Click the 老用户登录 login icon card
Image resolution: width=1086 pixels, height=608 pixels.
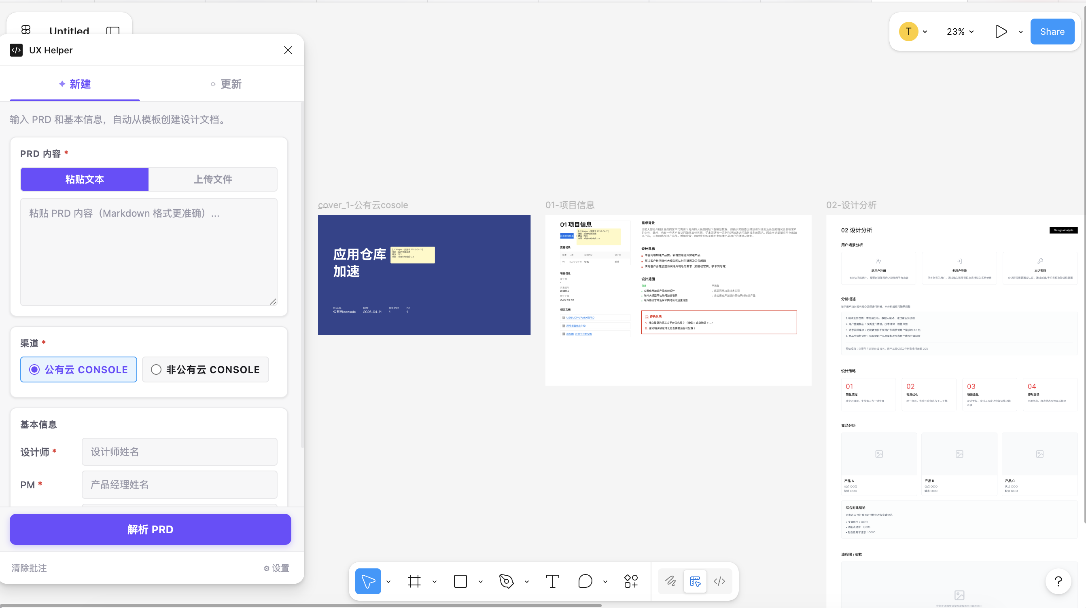(x=959, y=268)
